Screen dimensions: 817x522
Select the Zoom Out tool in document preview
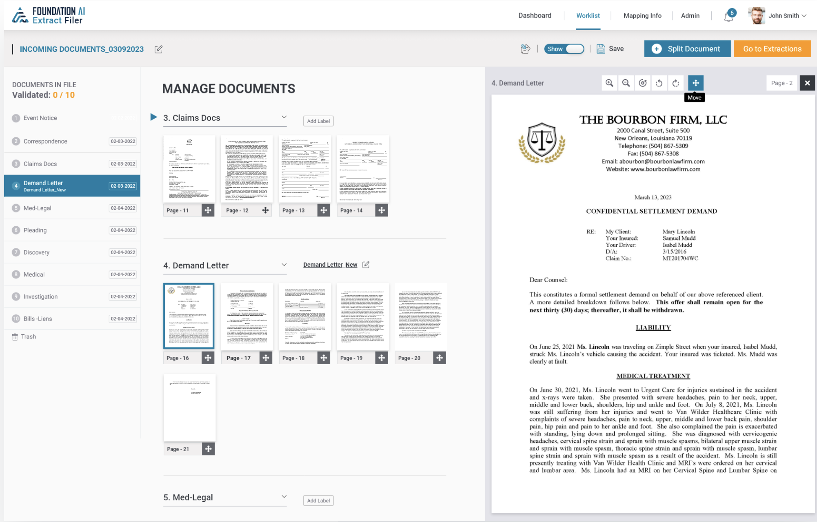[x=626, y=83]
